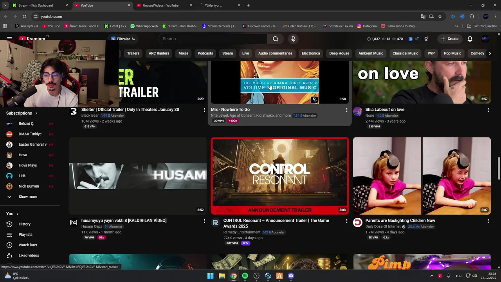Click the blue vidIQ extension icon in header
This screenshot has width=501, height=282.
point(411,39)
